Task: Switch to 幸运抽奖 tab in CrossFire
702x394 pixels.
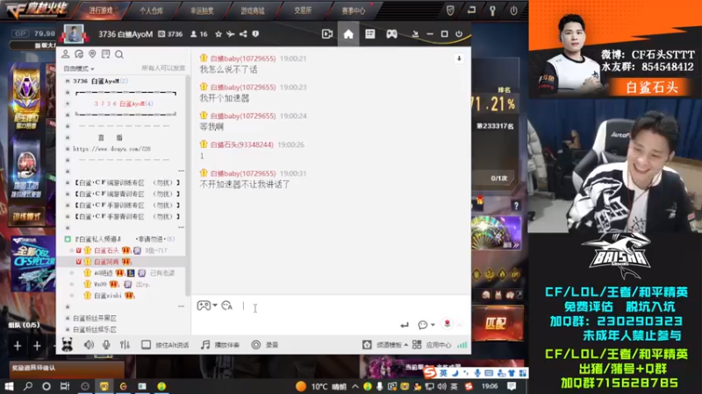Action: [x=202, y=11]
